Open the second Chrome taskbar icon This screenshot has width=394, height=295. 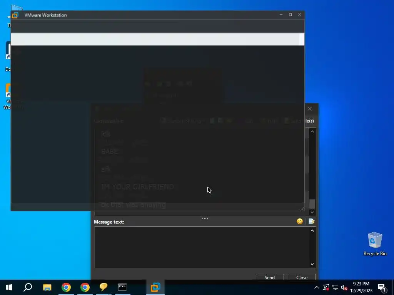pos(85,287)
